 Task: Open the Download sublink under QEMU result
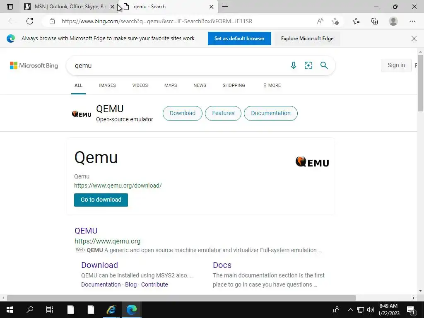(x=99, y=265)
